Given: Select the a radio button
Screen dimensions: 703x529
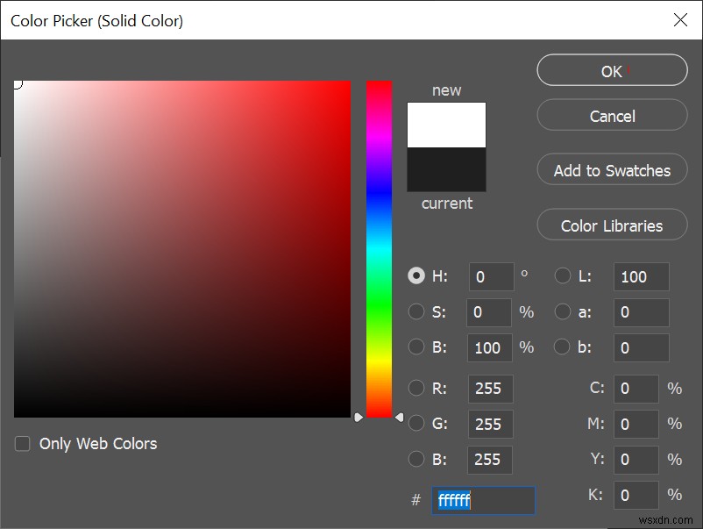Looking at the screenshot, I should point(562,311).
